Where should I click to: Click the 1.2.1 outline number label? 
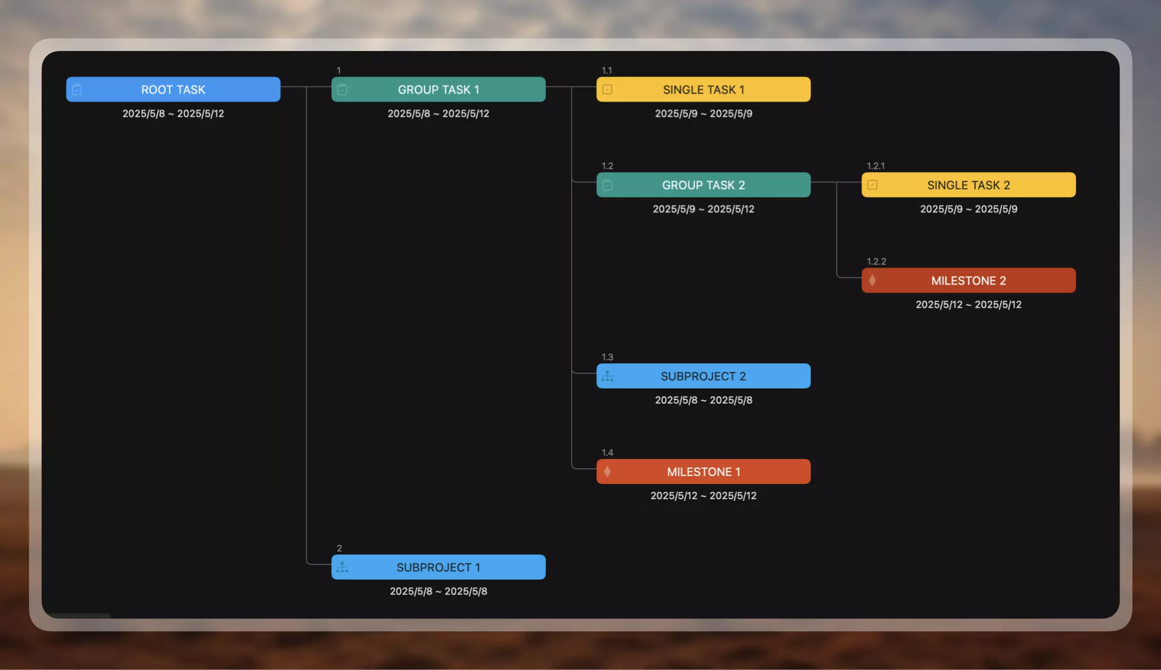click(x=875, y=166)
